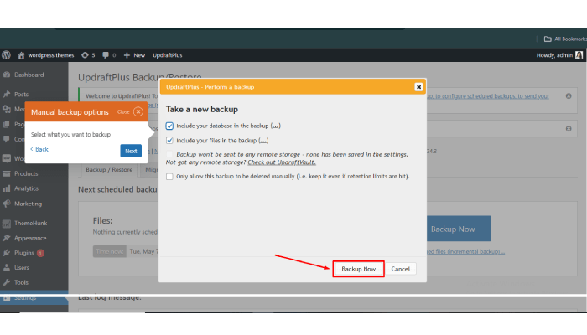Uncheck Include your database in the backup

pyautogui.click(x=169, y=126)
